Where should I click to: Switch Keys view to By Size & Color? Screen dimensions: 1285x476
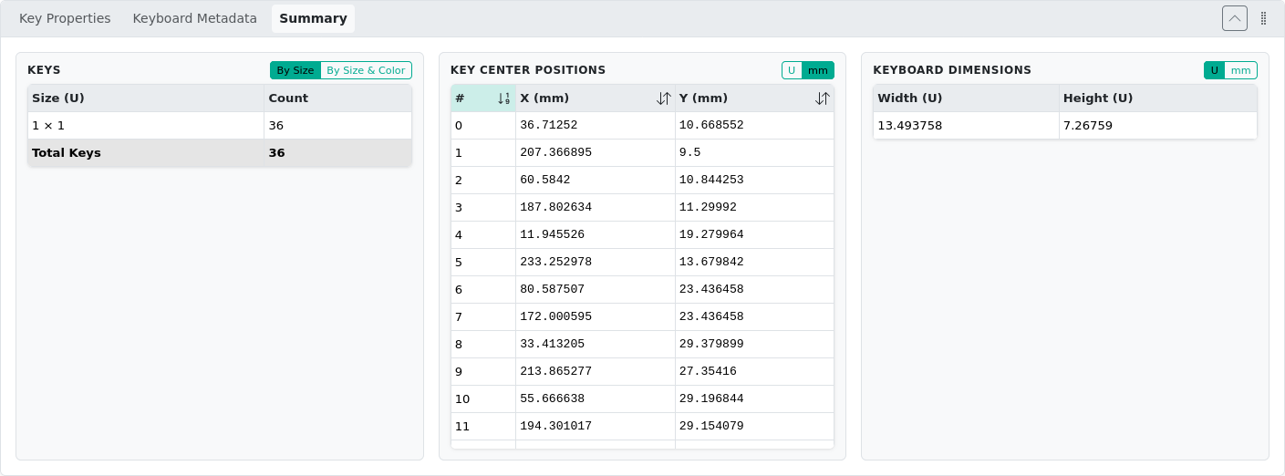pos(366,70)
